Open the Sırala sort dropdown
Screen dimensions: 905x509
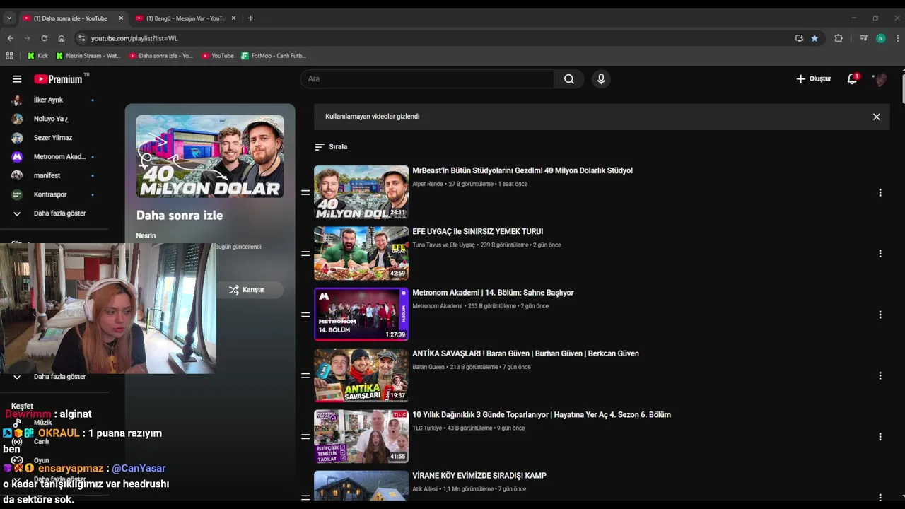tap(331, 147)
